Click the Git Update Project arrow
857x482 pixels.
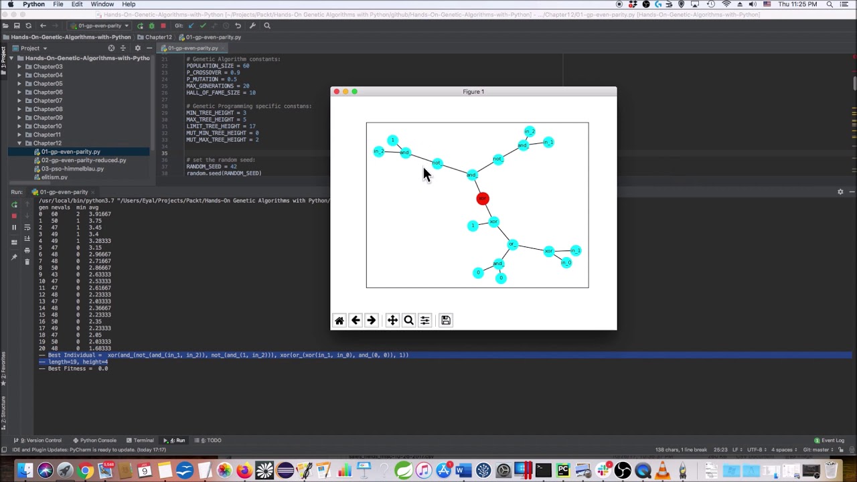191,25
